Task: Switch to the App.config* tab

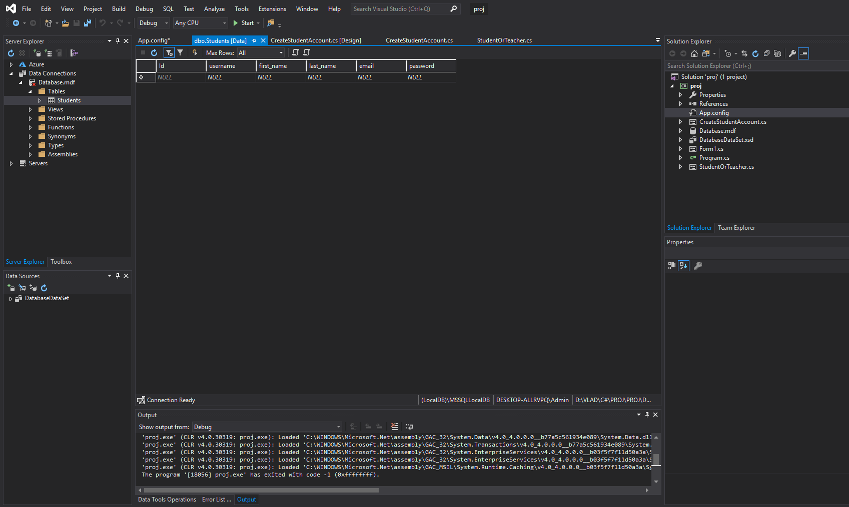Action: (x=154, y=40)
